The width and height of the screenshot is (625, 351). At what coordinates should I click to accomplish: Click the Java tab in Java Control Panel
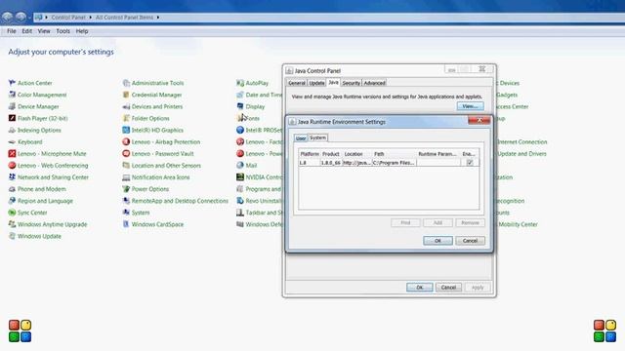(333, 82)
